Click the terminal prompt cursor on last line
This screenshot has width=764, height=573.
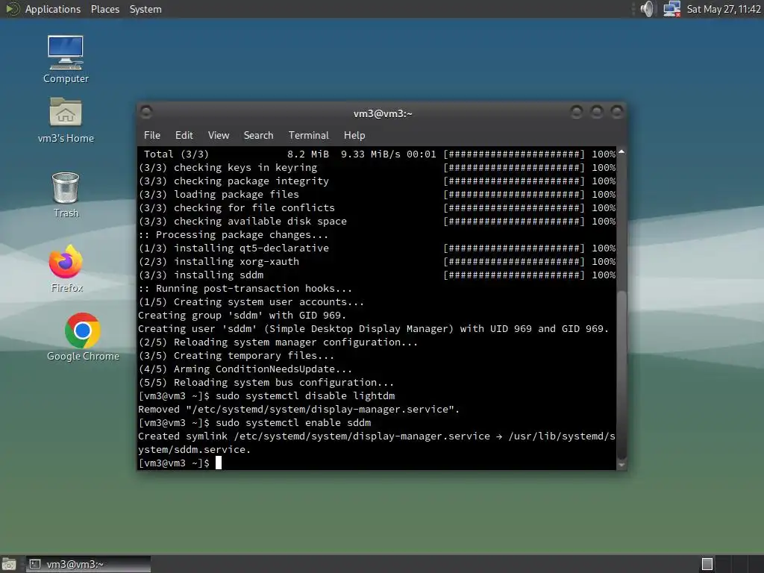point(219,463)
